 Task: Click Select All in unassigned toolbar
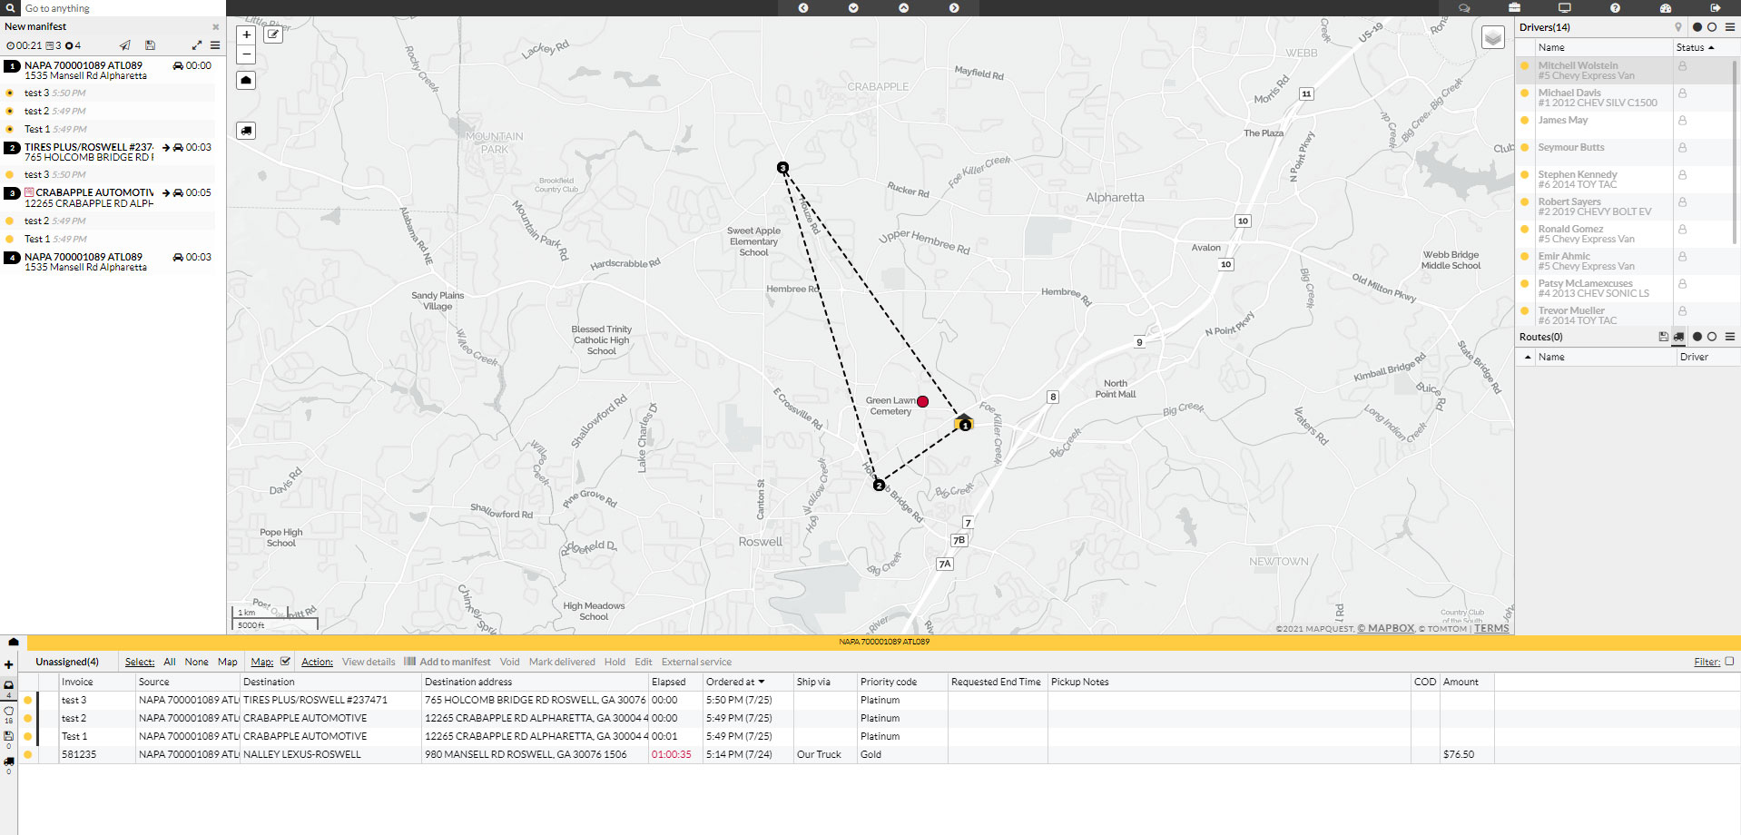coord(170,662)
